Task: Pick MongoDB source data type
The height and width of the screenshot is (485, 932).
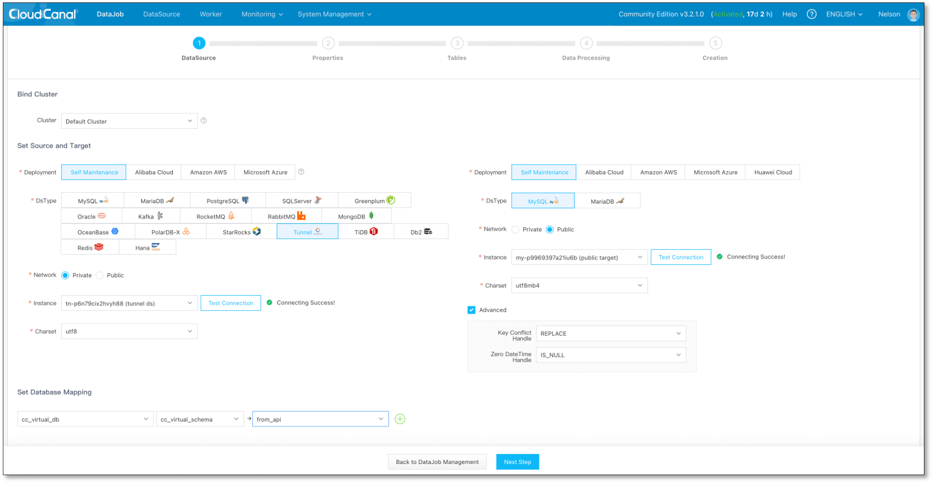Action: 356,216
